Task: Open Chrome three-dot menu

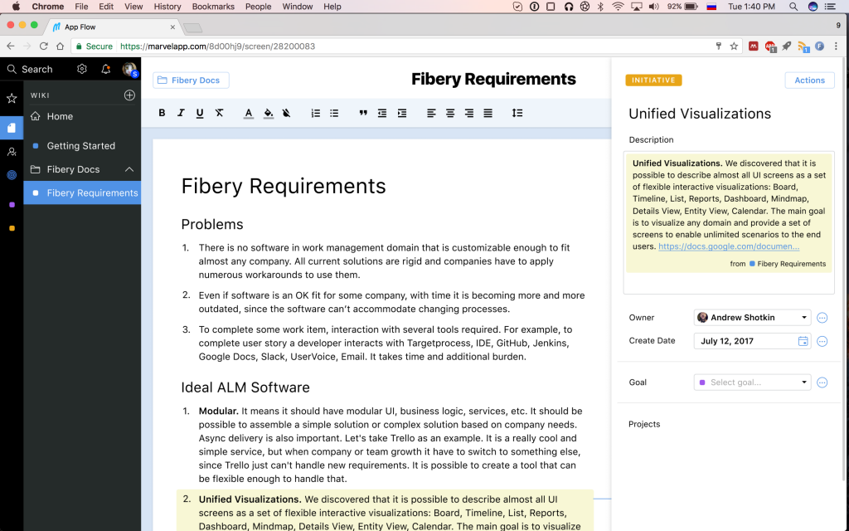Action: coord(836,46)
